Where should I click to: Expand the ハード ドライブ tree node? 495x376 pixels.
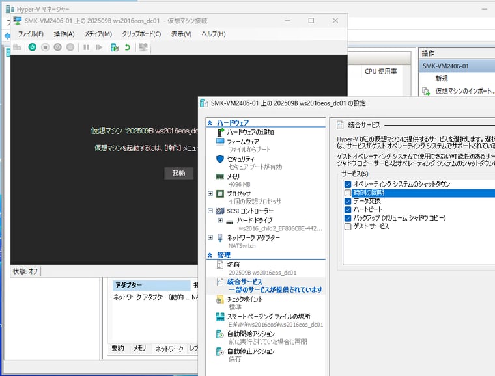tap(220, 221)
